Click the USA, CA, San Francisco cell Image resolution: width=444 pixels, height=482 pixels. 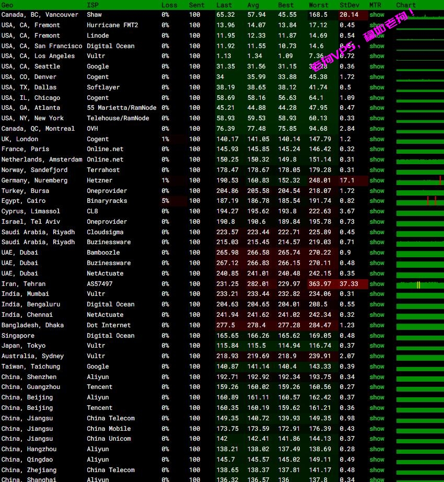(42, 46)
